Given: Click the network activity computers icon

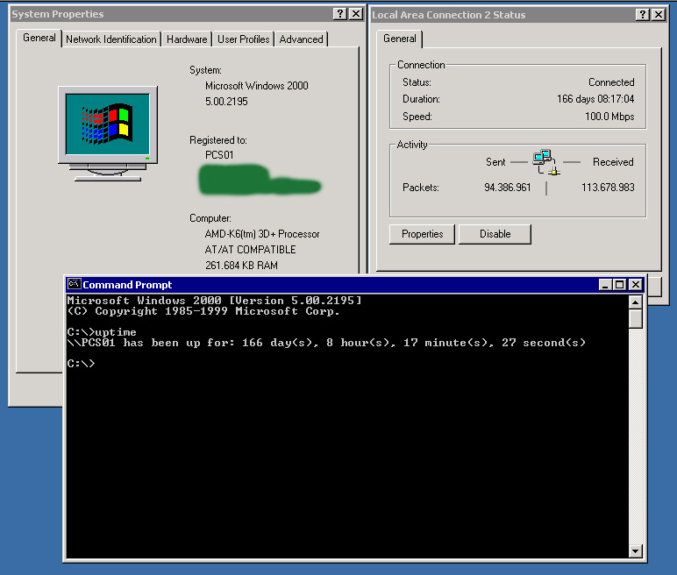Looking at the screenshot, I should (545, 162).
